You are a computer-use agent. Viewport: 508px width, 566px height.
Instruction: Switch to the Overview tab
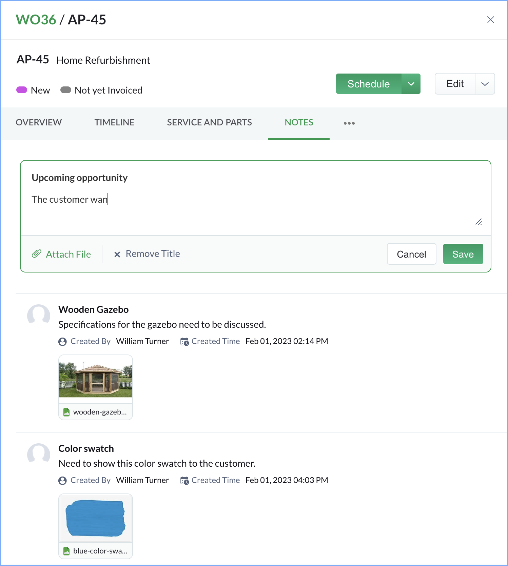pos(39,122)
